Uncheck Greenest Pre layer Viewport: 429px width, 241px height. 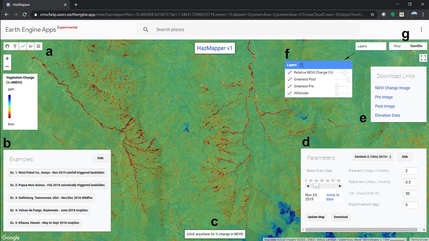[x=290, y=86]
